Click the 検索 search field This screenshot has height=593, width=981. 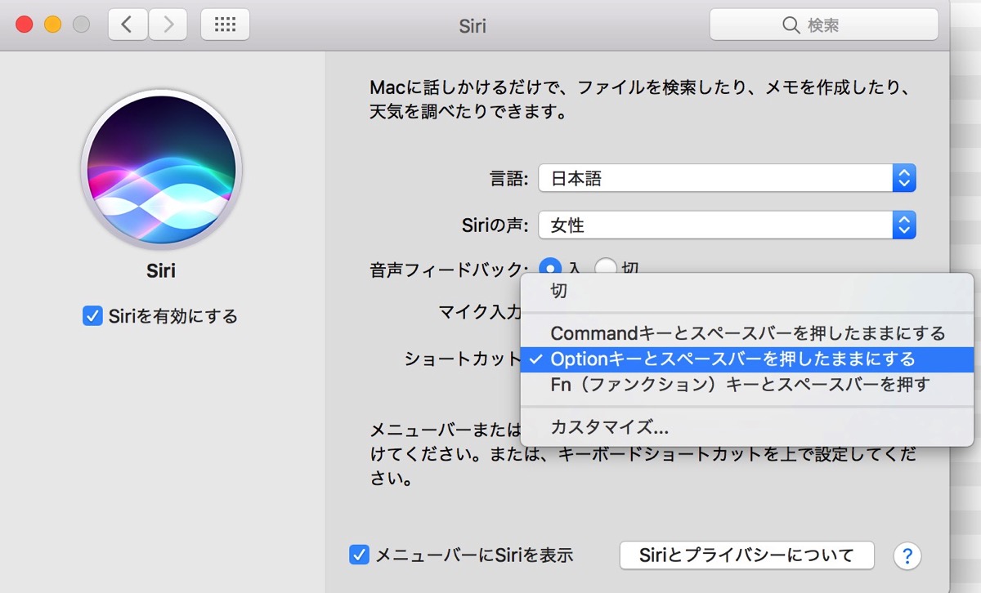click(824, 25)
